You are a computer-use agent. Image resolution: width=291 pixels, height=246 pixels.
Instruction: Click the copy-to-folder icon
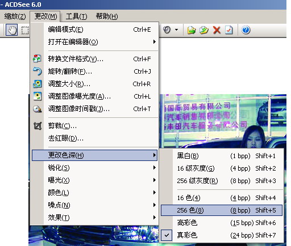[x=204, y=30]
